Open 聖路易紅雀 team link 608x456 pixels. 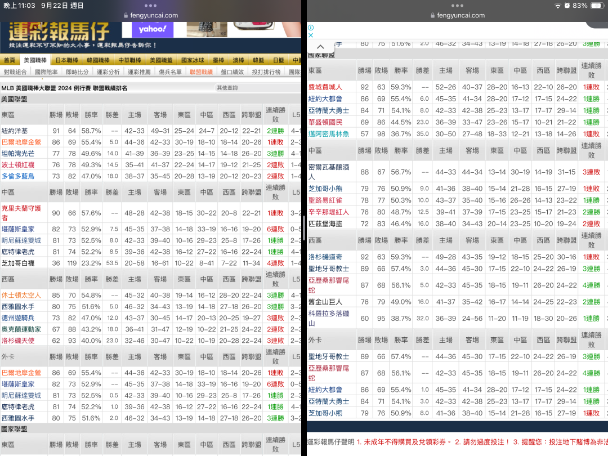[325, 200]
